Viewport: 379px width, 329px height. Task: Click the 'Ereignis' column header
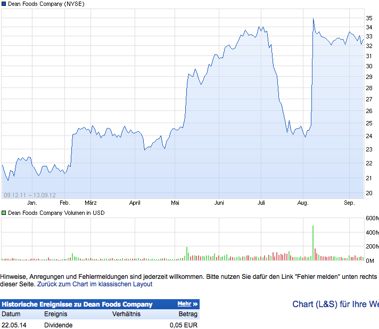click(56, 314)
